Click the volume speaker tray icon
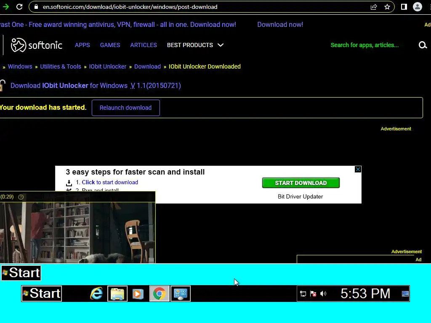Viewport: 431px width, 323px height. coord(323,294)
